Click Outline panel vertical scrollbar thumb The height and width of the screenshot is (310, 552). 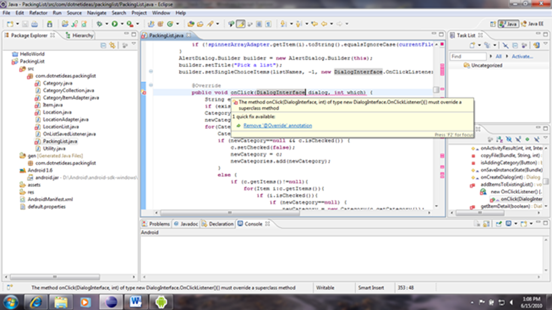546,181
